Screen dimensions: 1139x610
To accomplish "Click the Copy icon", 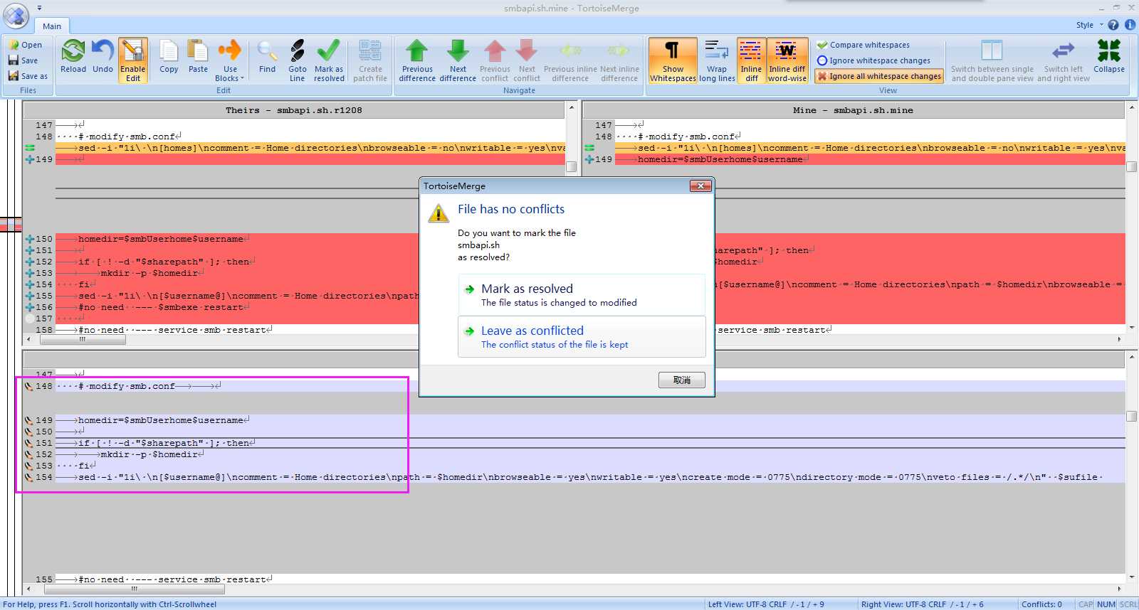I will coord(169,58).
